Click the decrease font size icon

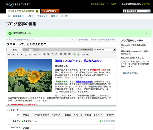pyautogui.click(x=9, y=54)
